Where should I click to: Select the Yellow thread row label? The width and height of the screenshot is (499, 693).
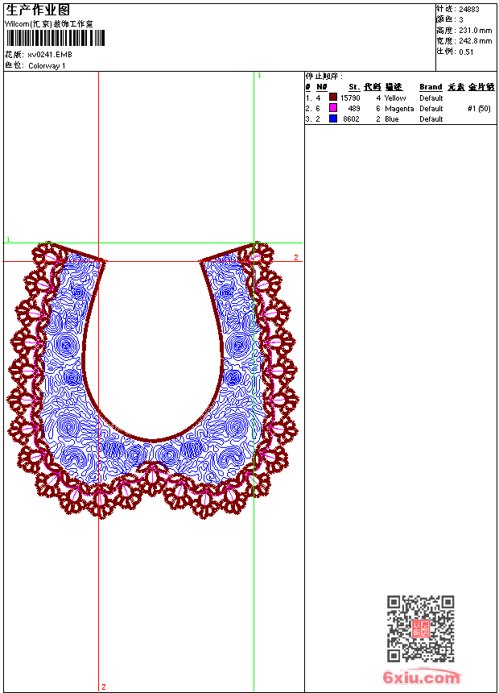click(395, 98)
